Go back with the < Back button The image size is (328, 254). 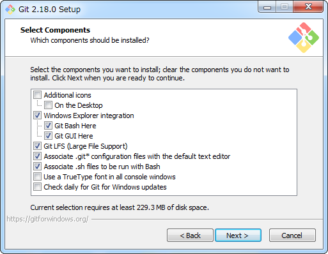(190, 235)
